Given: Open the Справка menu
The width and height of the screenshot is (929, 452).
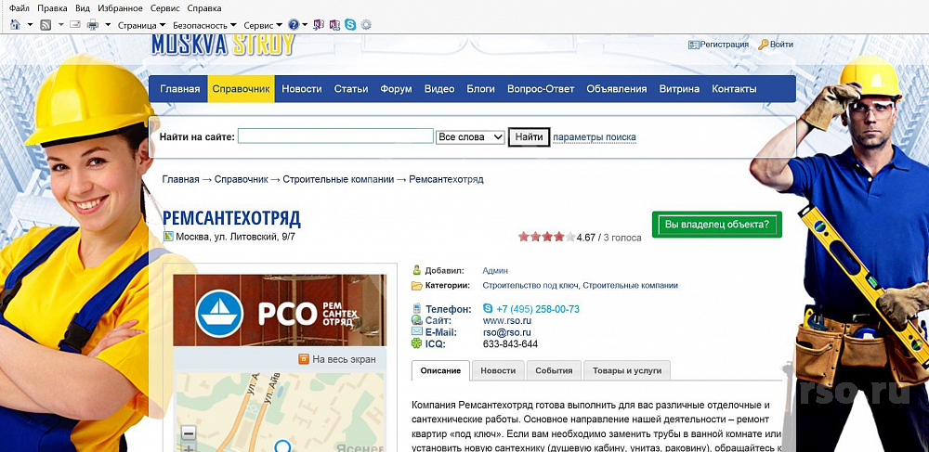Looking at the screenshot, I should [x=204, y=8].
